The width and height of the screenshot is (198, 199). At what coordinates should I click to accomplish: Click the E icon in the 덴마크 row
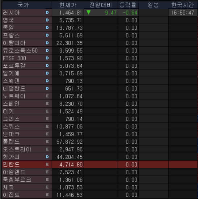[x=47, y=134]
